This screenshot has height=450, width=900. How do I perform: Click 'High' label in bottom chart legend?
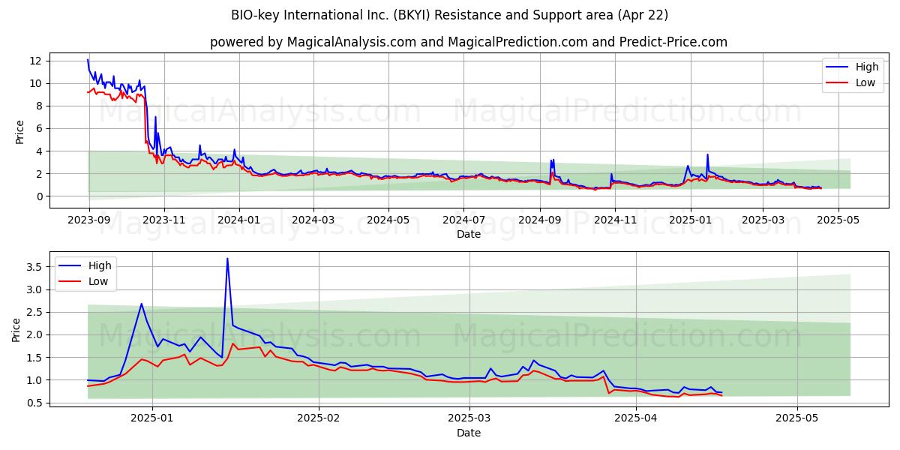pos(100,265)
